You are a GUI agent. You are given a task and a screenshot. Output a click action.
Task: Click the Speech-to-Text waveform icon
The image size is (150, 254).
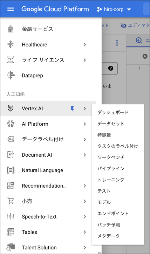point(11,216)
